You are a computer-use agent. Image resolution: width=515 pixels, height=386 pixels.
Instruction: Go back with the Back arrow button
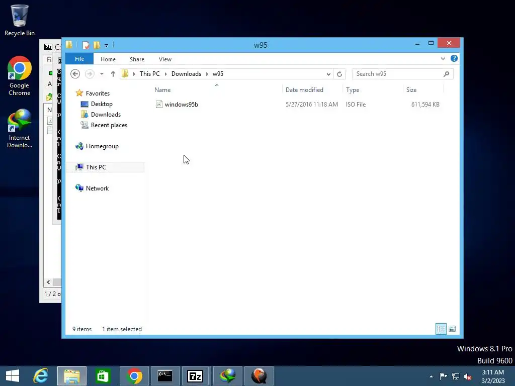point(75,74)
